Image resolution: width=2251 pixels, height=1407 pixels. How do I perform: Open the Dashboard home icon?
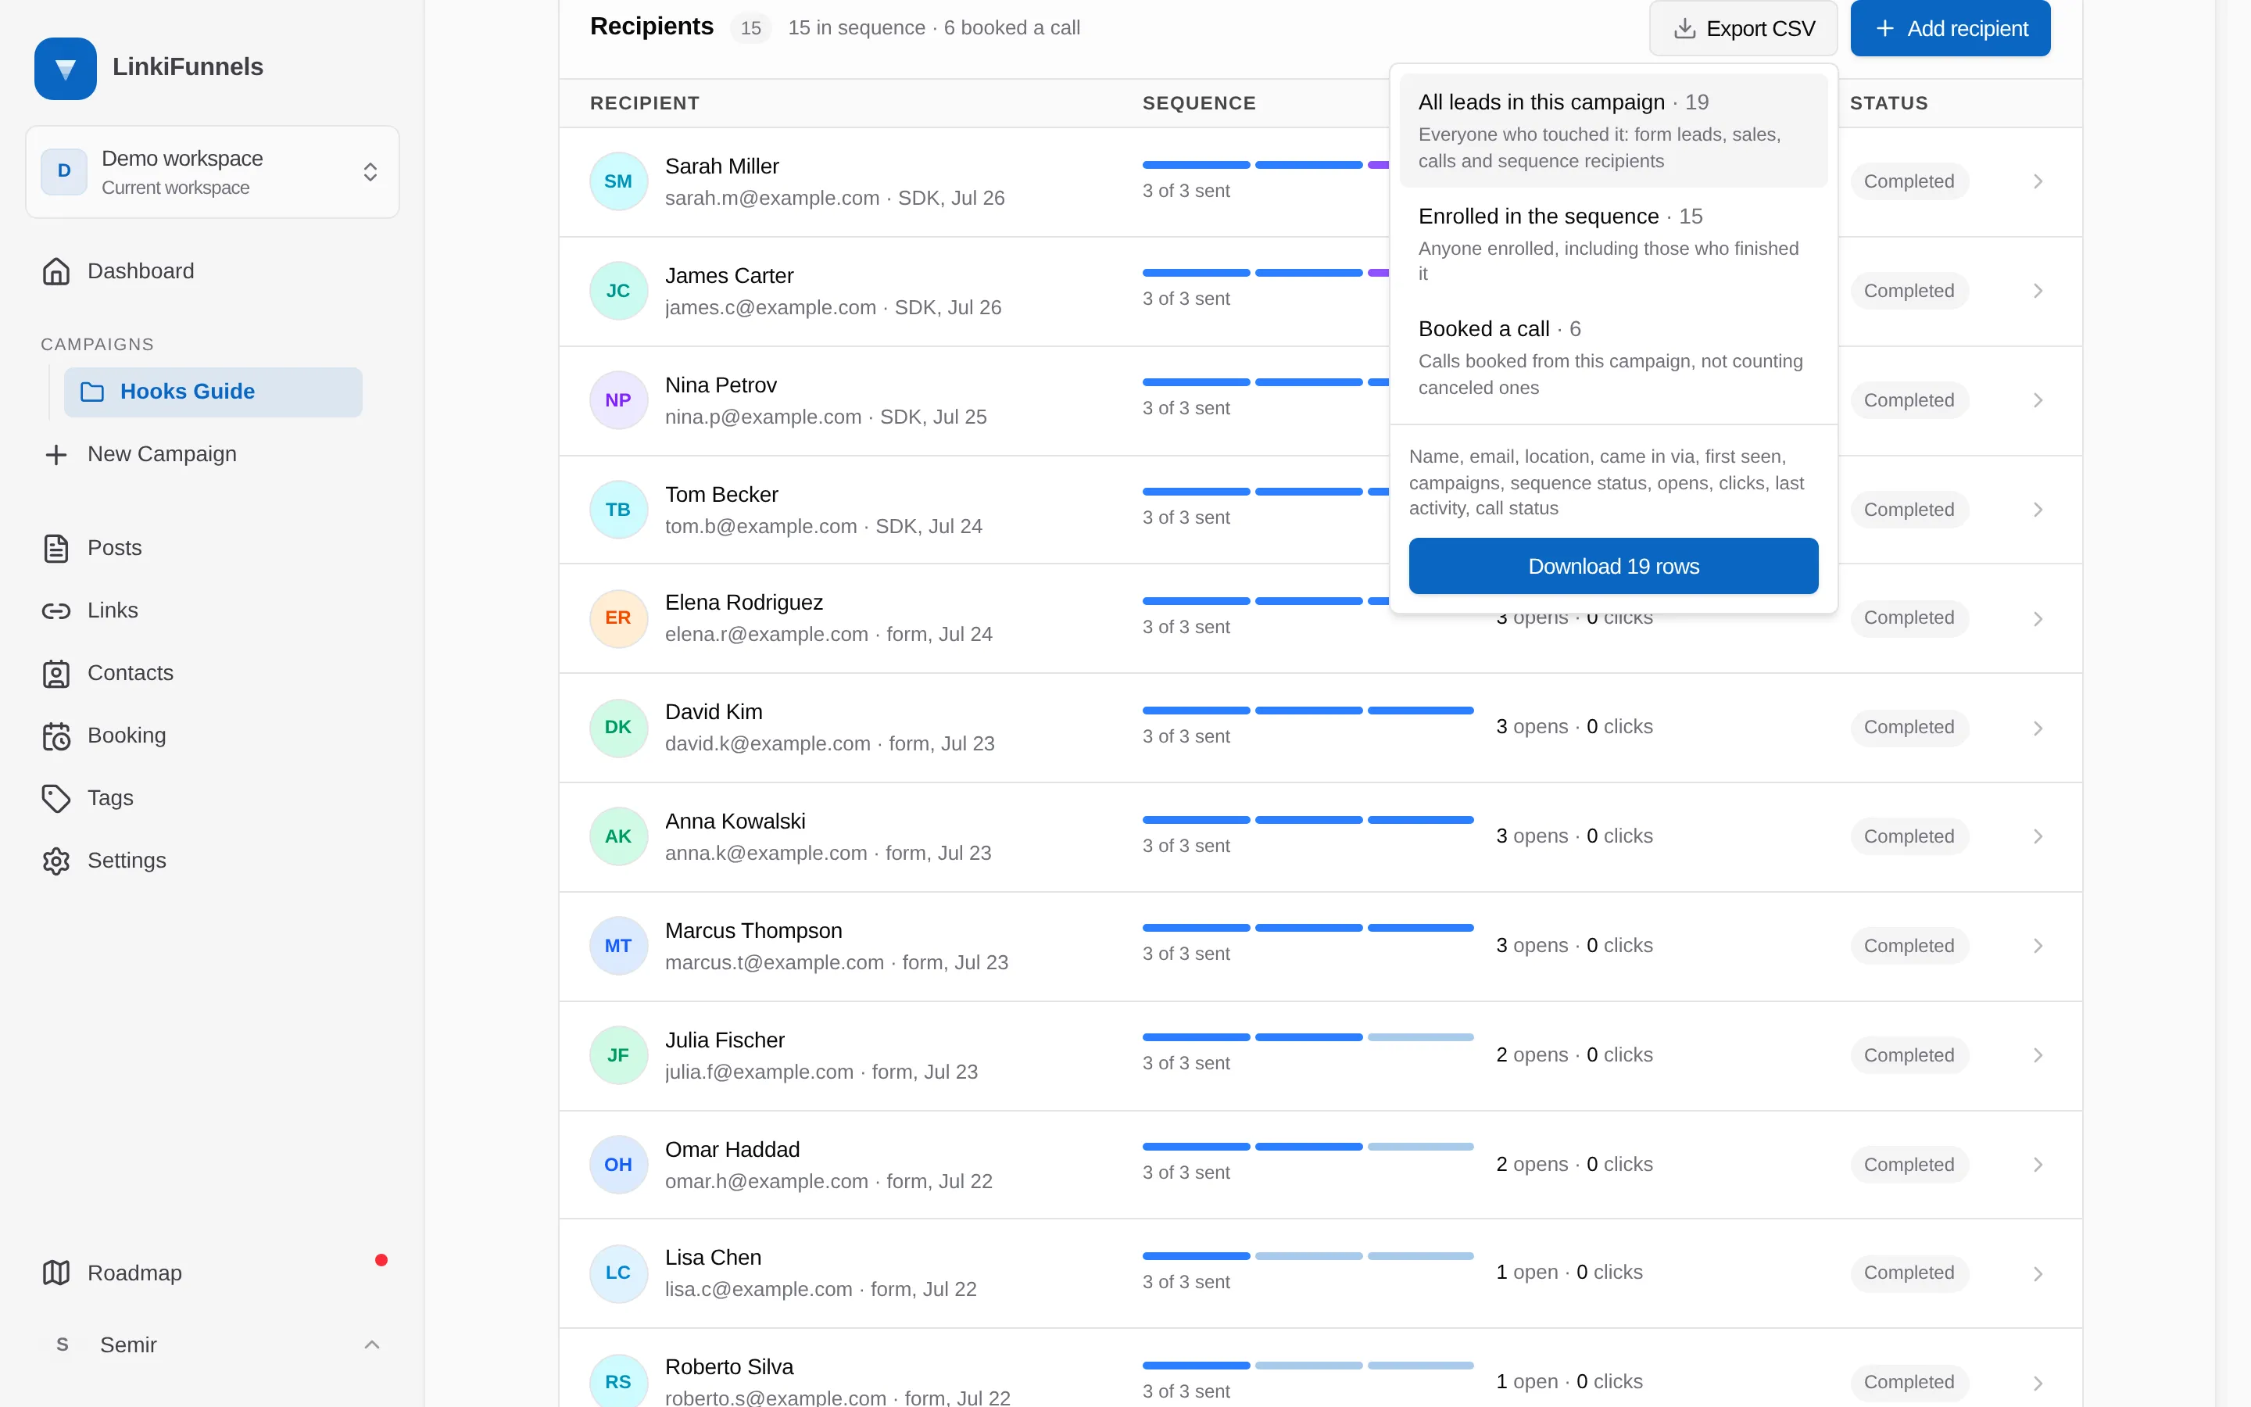click(x=55, y=270)
